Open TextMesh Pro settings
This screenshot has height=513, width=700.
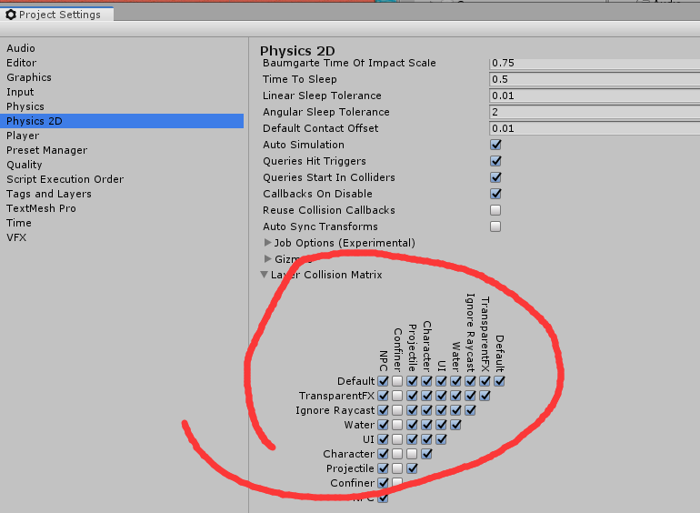pos(41,208)
